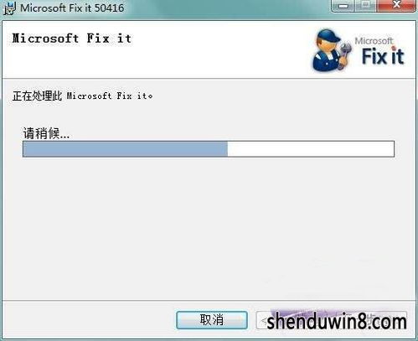Click the empty gray area below the progress bar

tap(209, 229)
